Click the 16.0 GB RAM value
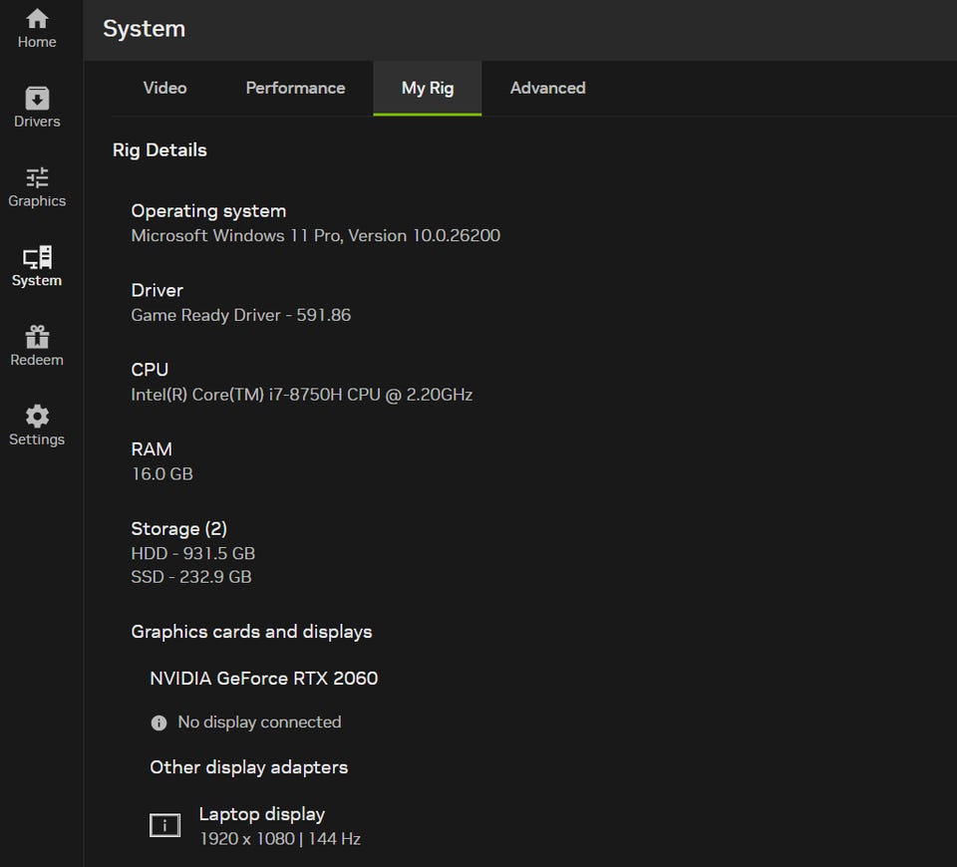The height and width of the screenshot is (867, 957). (161, 474)
